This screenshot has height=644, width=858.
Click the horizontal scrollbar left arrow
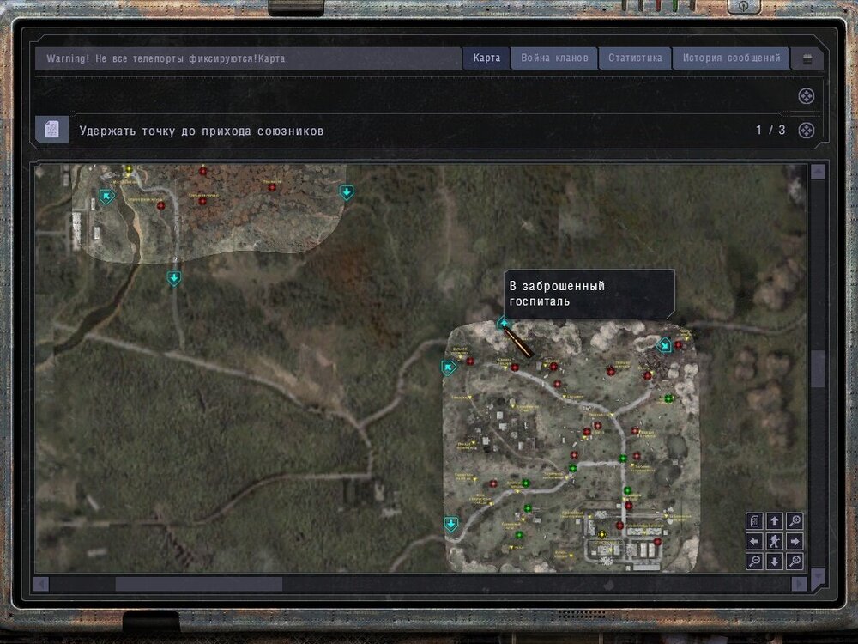pos(41,584)
